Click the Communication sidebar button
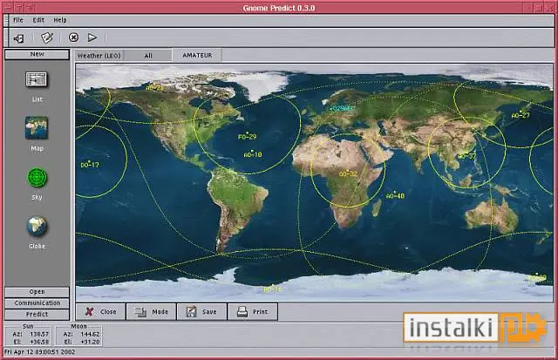558x360 pixels. coord(37,303)
